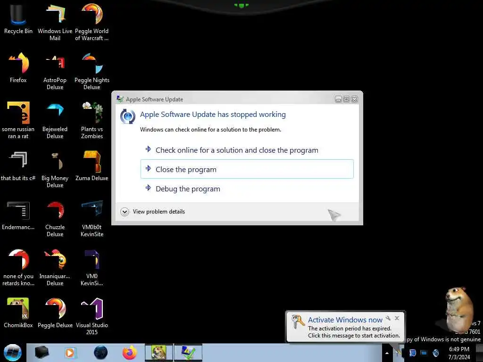This screenshot has height=362, width=483.
Task: Open the Windows Start menu orb
Action: point(13,353)
